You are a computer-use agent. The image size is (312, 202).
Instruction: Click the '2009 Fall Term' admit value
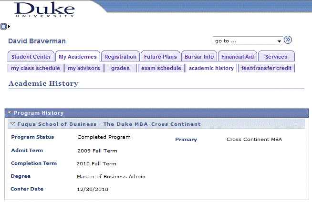click(x=97, y=151)
